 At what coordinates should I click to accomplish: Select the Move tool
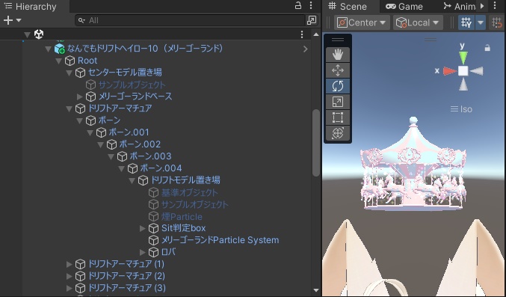point(338,70)
